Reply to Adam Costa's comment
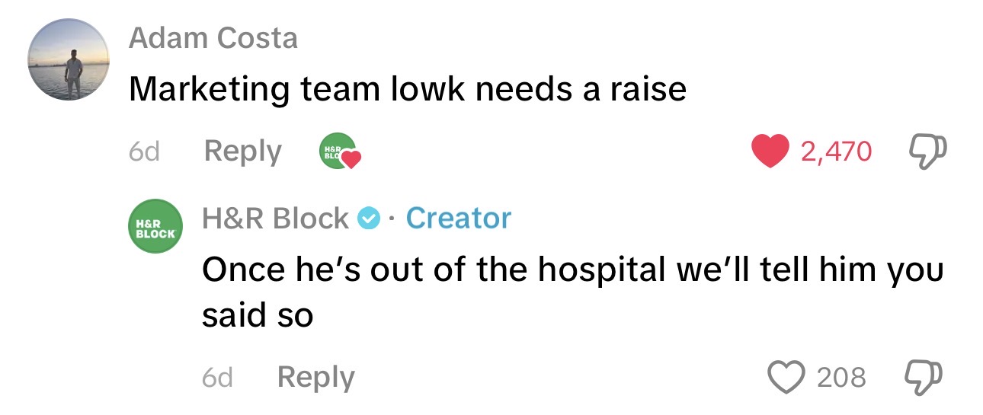Viewport: 983px width, 415px height. tap(243, 152)
